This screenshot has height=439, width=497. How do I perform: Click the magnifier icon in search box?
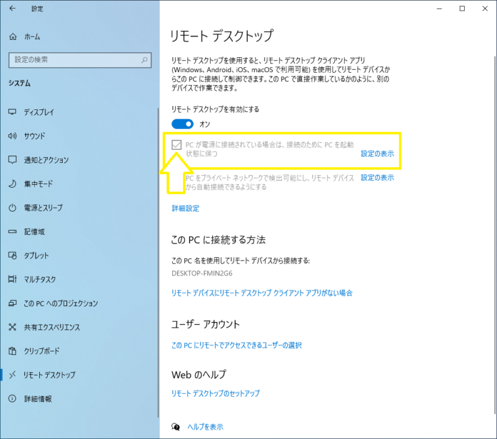(144, 60)
